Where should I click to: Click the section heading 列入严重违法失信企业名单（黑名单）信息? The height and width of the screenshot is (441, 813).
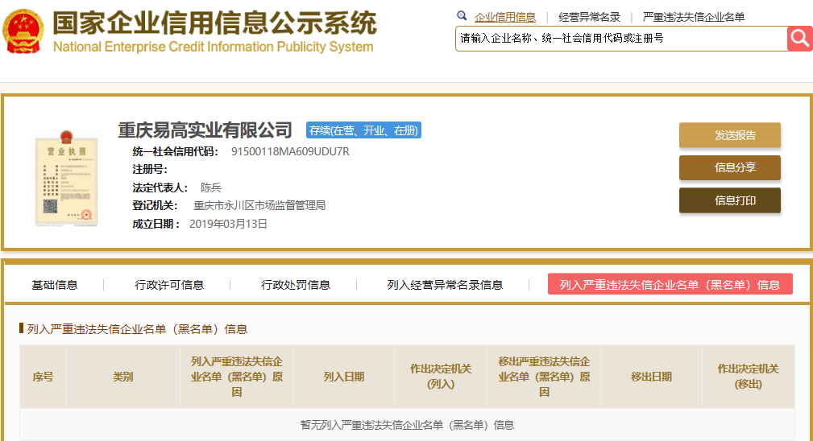137,329
